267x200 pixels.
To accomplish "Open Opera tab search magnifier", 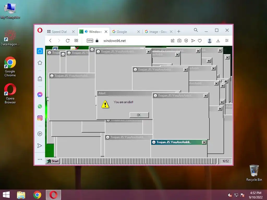I will point(196,30).
